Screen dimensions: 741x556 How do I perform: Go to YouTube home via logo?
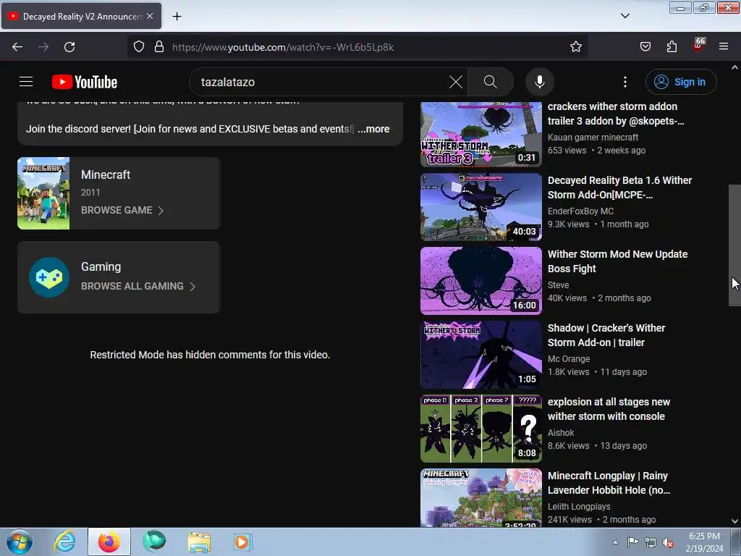coord(85,82)
